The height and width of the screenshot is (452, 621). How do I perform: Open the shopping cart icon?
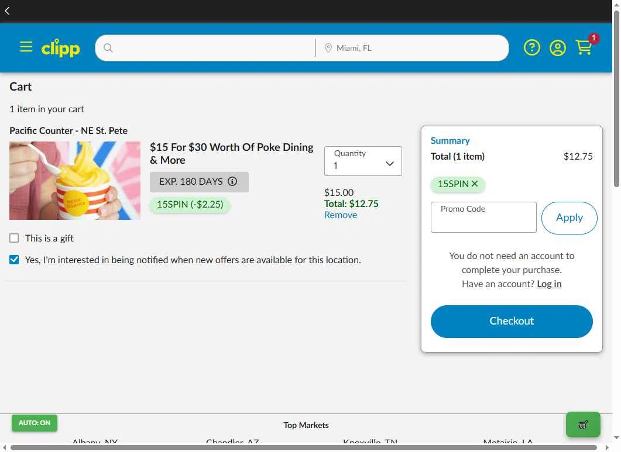pyautogui.click(x=584, y=47)
